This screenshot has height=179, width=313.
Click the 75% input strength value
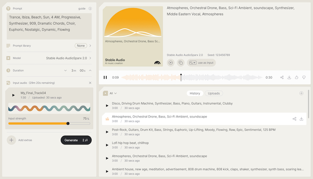pyautogui.click(x=86, y=118)
